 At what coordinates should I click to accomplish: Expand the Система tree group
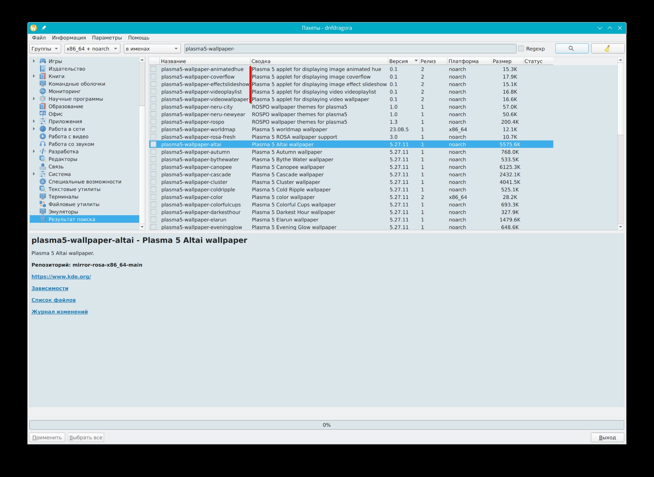tap(34, 174)
